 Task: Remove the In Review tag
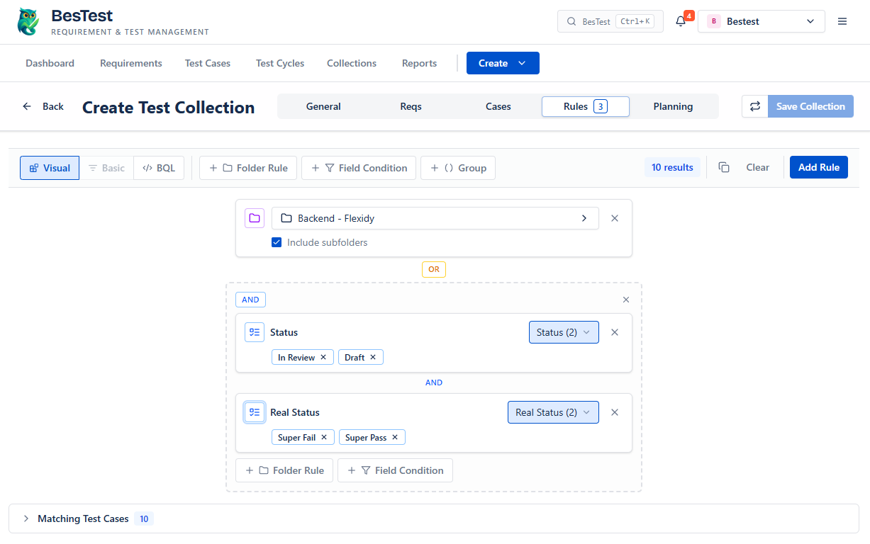tap(323, 358)
